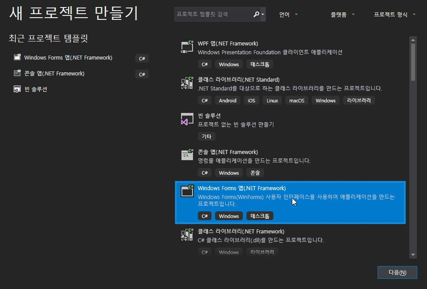The height and width of the screenshot is (289, 427).
Task: Click the Android tag under .NET Standard library
Action: (x=228, y=101)
